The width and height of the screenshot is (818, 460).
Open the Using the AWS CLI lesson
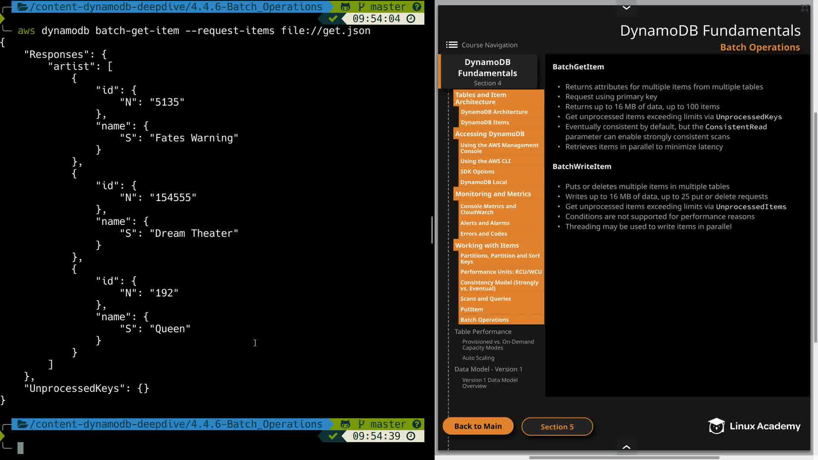pyautogui.click(x=485, y=161)
